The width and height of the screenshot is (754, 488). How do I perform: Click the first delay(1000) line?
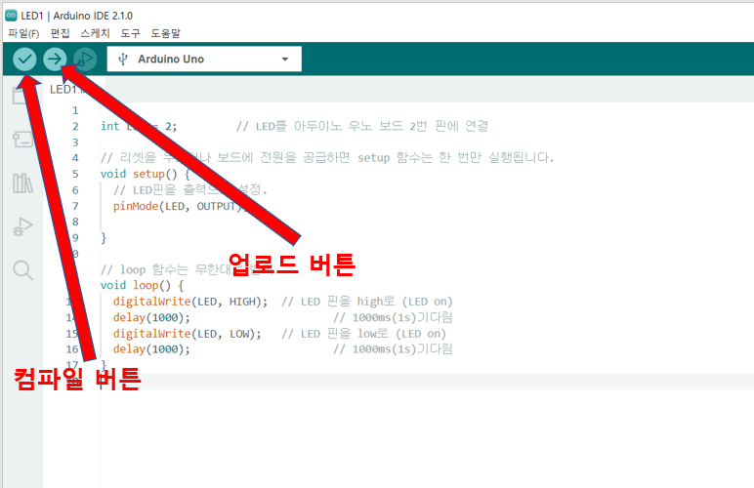151,317
